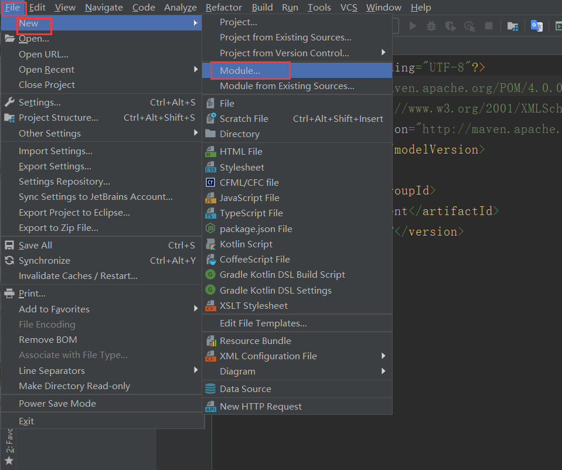562x470 pixels.
Task: Expand XML Configuration File submenu
Action: coord(383,356)
